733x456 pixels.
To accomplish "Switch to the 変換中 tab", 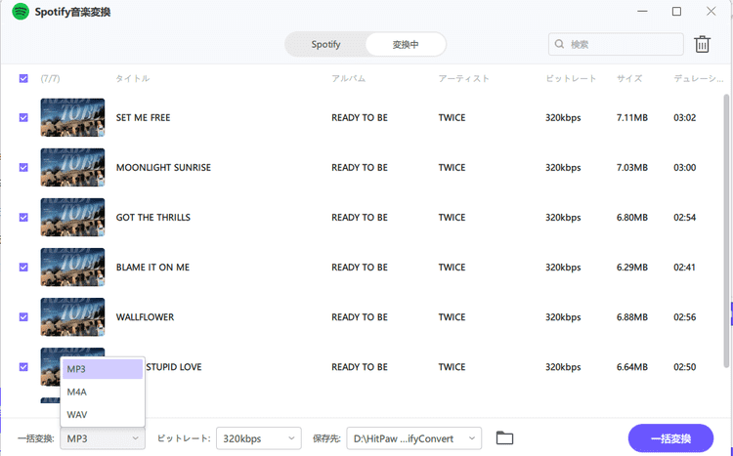I will click(x=406, y=44).
